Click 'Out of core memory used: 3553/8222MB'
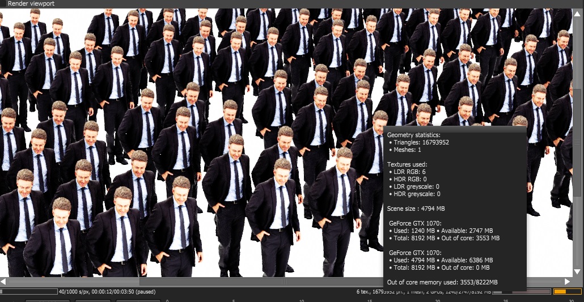Viewport: 584px width, 302px height. pyautogui.click(x=442, y=282)
